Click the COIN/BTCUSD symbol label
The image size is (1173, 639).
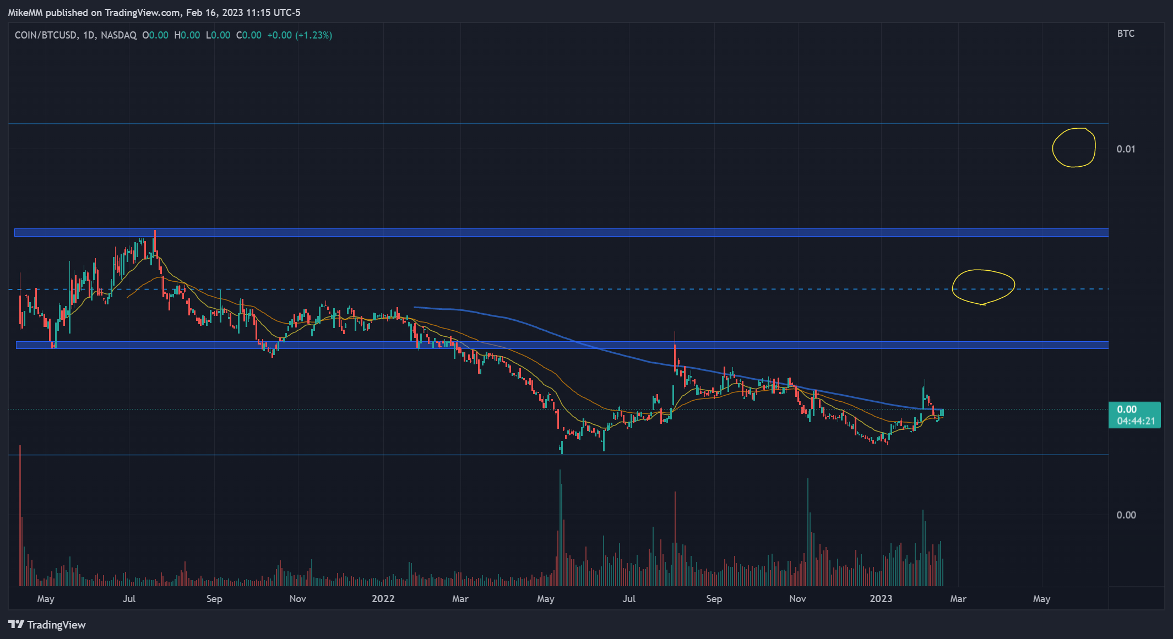(x=46, y=35)
